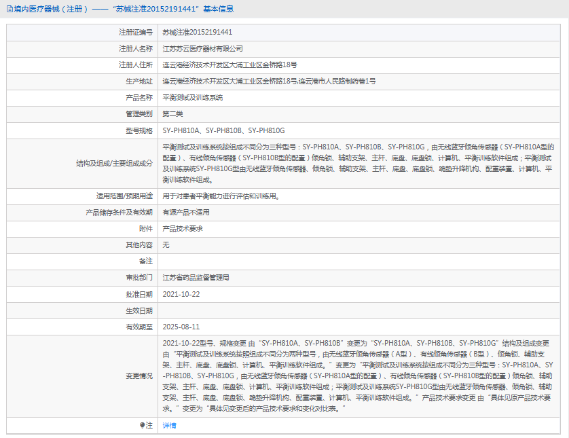569x438 pixels.
Task: Click the 注册证编号 label cell
Action: tap(136, 33)
